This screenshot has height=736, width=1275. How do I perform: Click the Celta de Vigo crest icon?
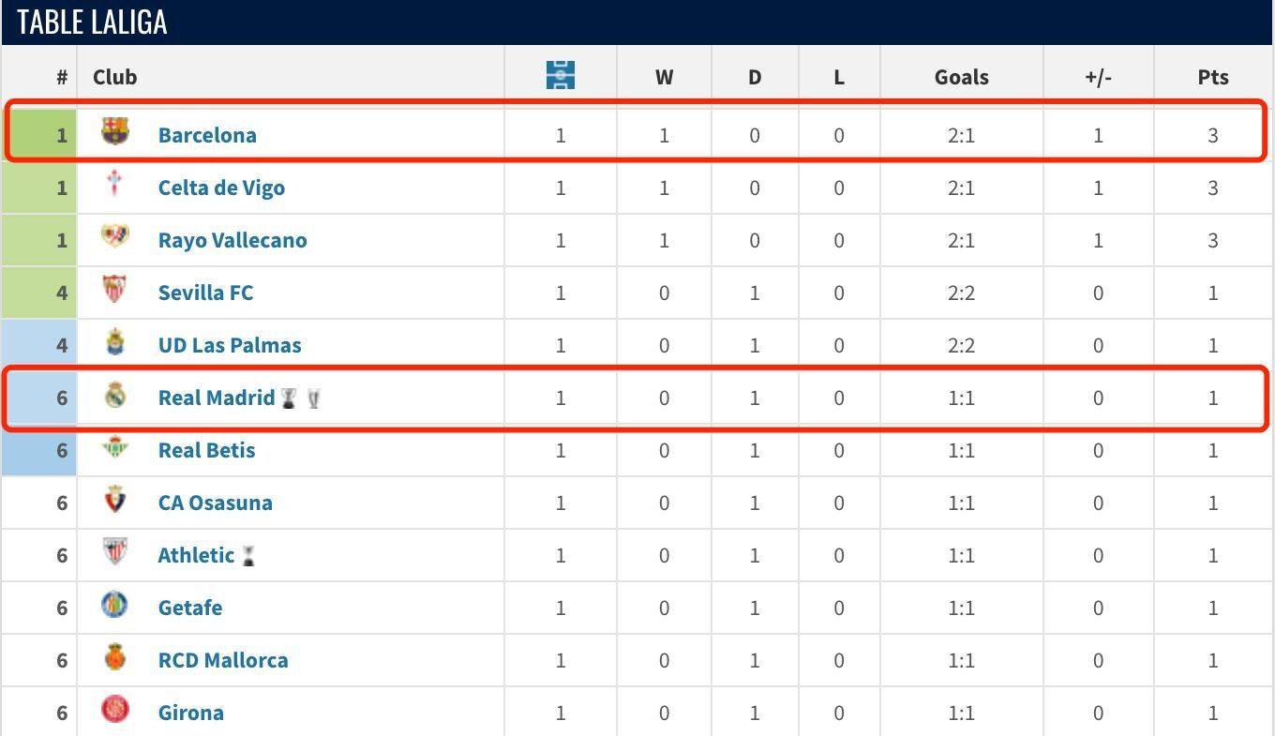click(x=114, y=184)
